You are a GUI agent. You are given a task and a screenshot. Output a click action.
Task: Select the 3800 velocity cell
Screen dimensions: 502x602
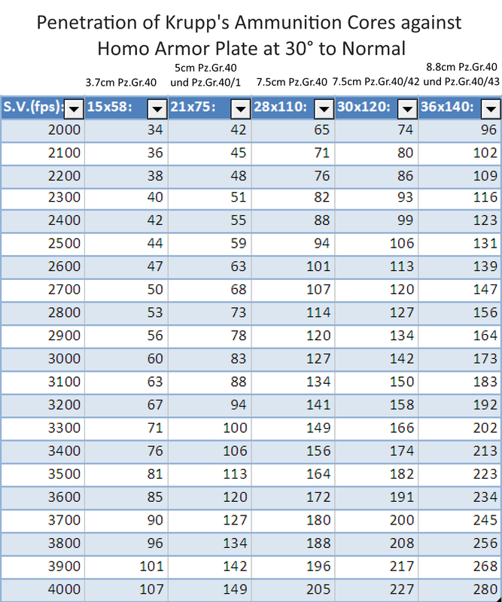(x=43, y=544)
